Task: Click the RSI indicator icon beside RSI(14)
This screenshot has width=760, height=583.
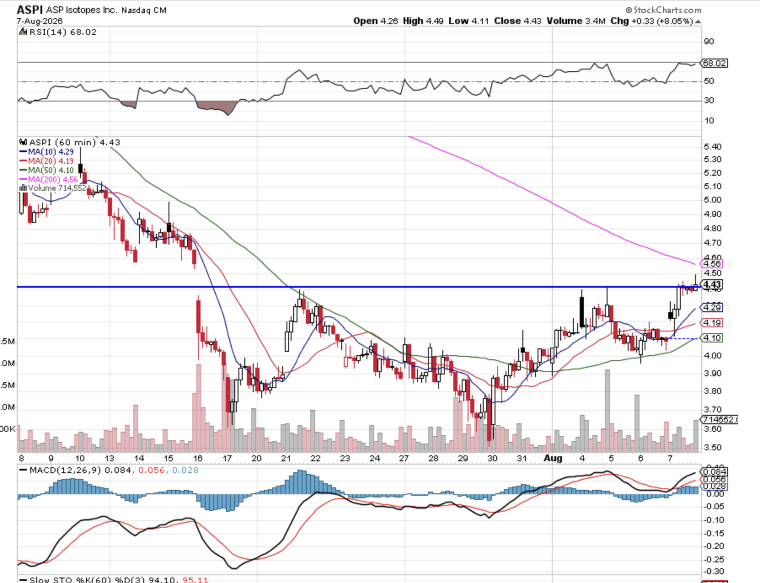Action: [23, 32]
